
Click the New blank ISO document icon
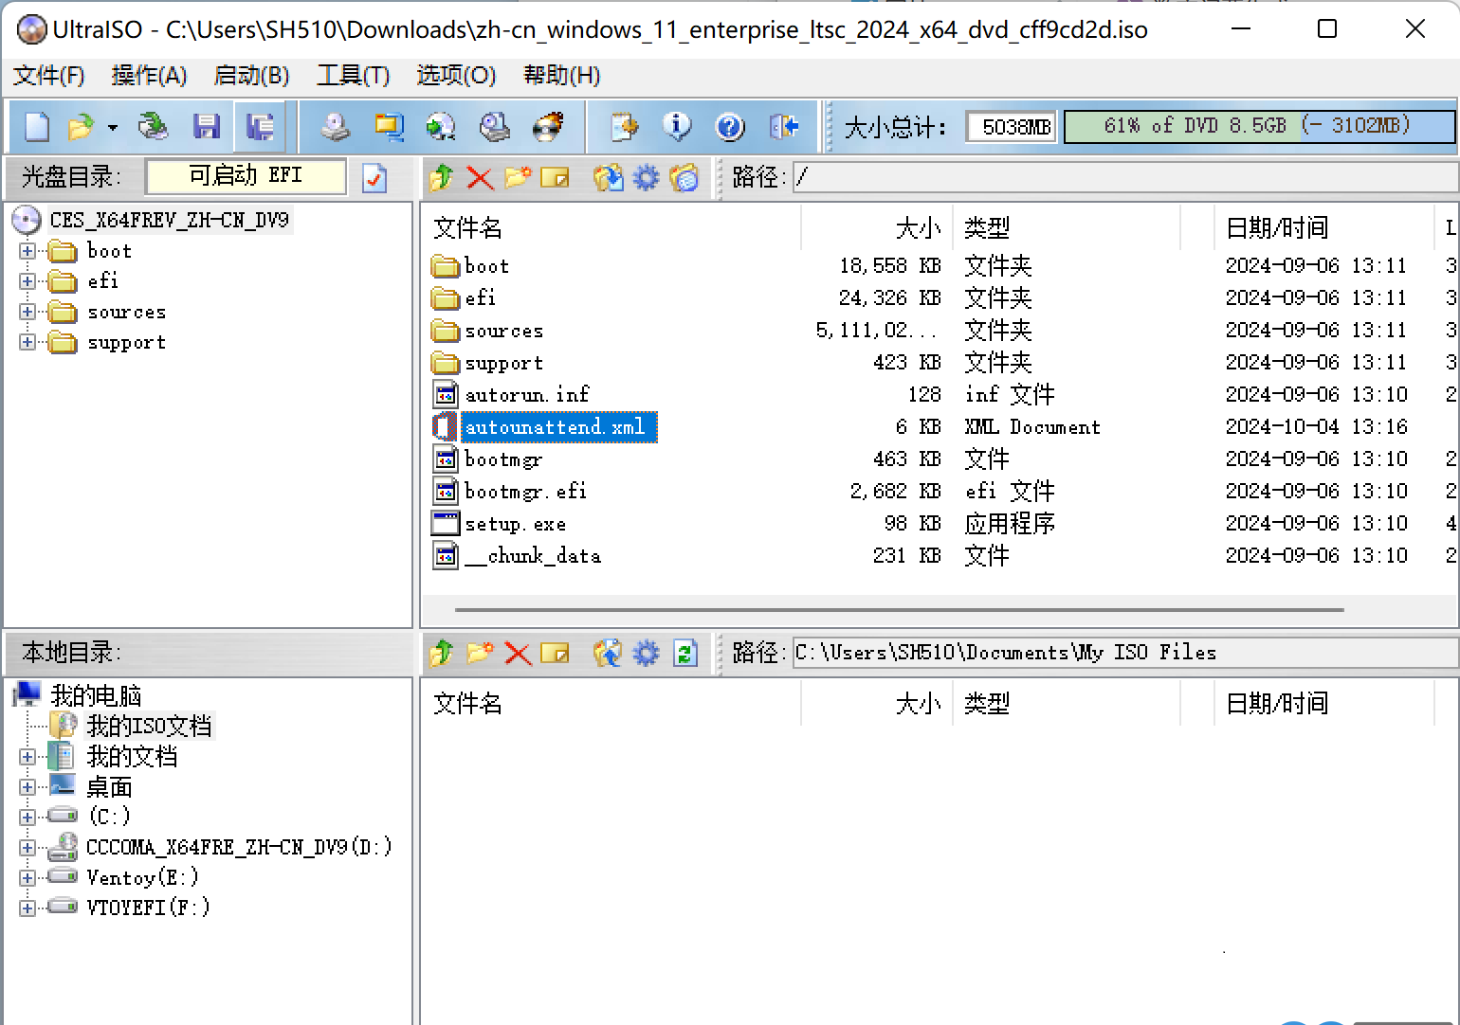coord(37,126)
